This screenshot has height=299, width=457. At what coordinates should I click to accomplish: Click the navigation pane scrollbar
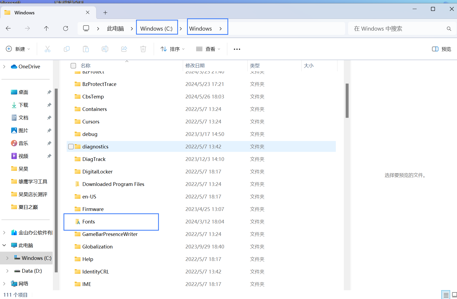click(x=56, y=180)
